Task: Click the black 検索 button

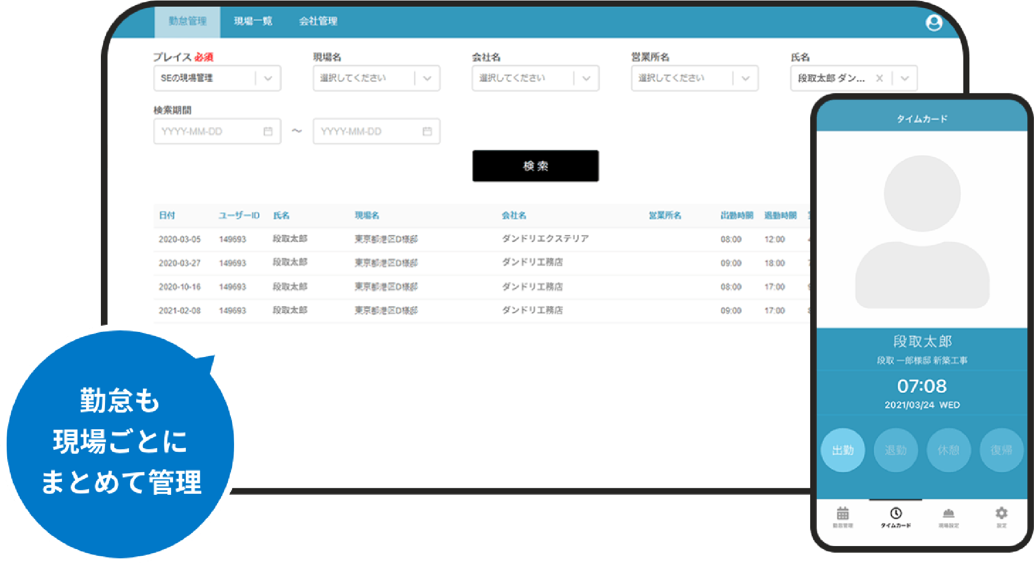Action: [535, 166]
